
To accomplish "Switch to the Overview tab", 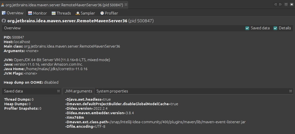I will (x=13, y=13).
